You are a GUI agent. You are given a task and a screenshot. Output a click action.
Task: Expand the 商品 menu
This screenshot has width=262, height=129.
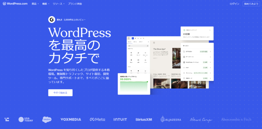pyautogui.click(x=35, y=4)
